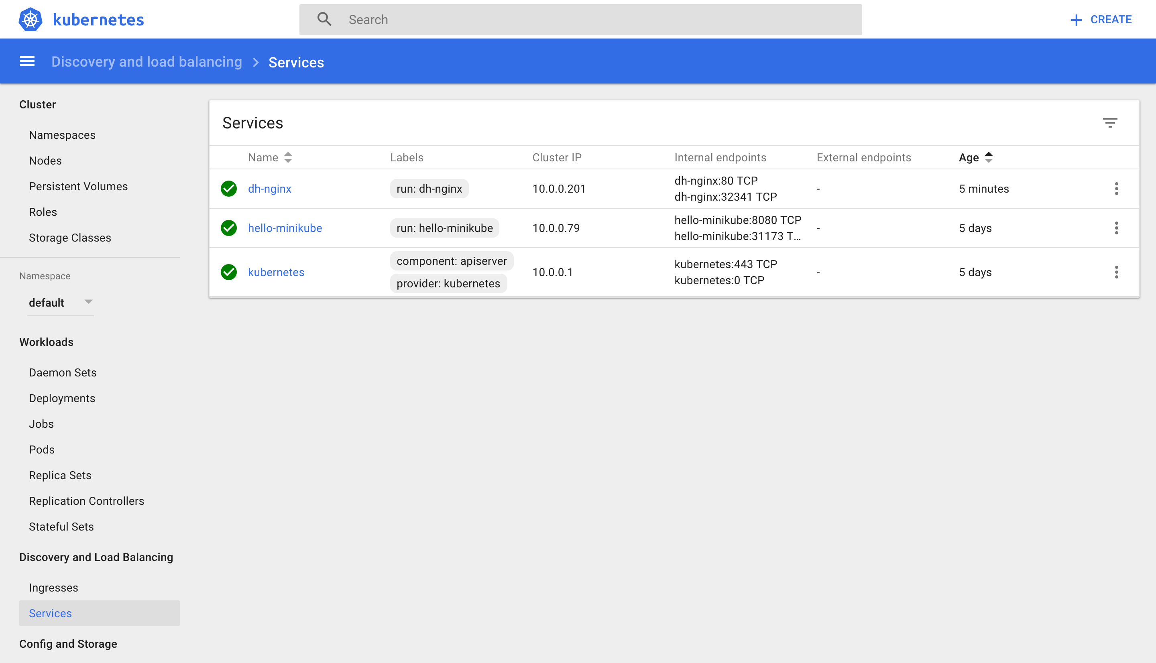This screenshot has height=663, width=1156.
Task: Open Namespaces in the sidebar
Action: pyautogui.click(x=62, y=135)
